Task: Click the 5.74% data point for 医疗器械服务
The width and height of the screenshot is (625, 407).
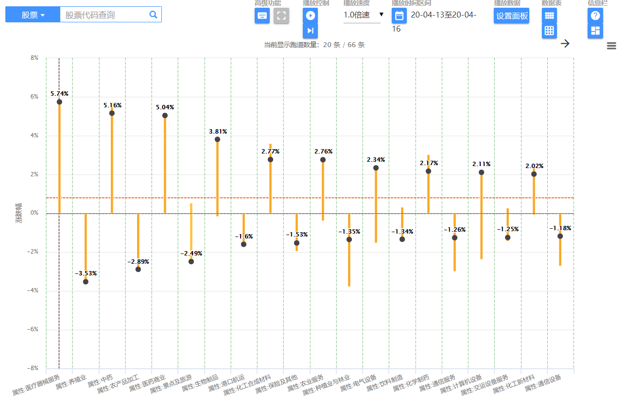Action: tap(59, 102)
